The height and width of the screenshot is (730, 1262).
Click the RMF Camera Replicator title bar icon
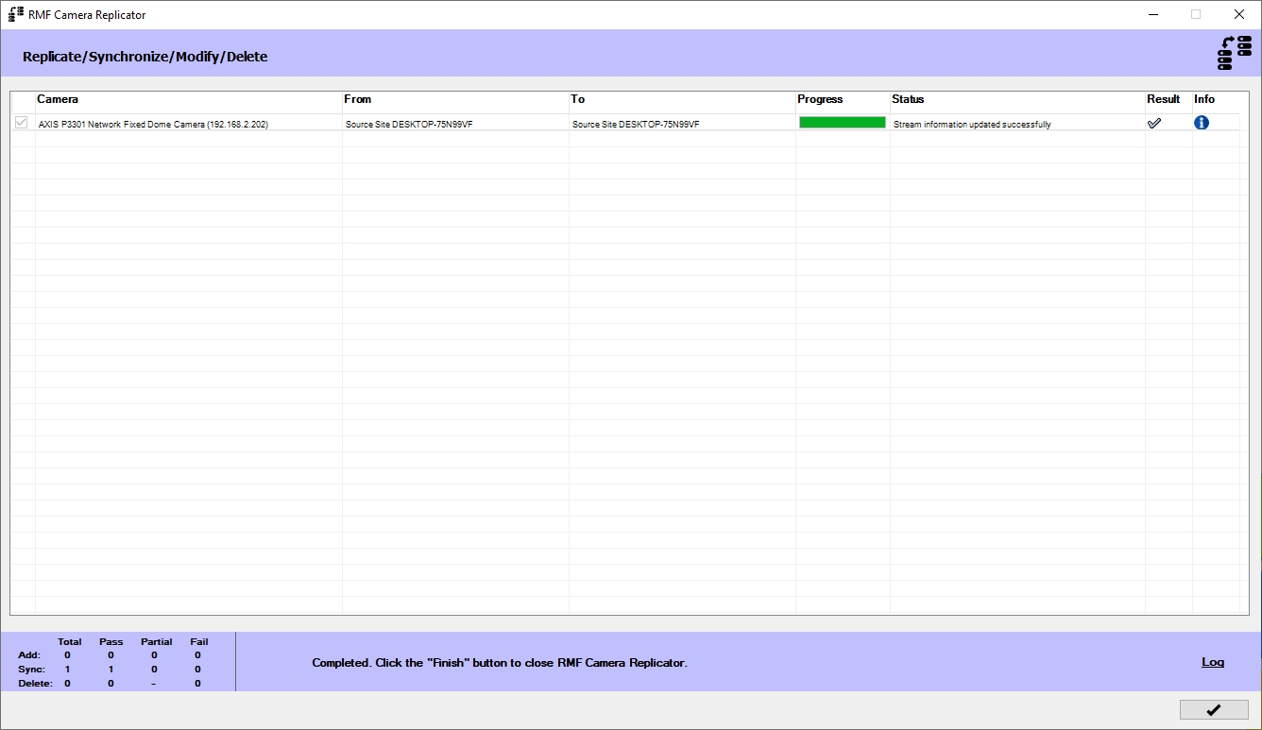[x=15, y=14]
